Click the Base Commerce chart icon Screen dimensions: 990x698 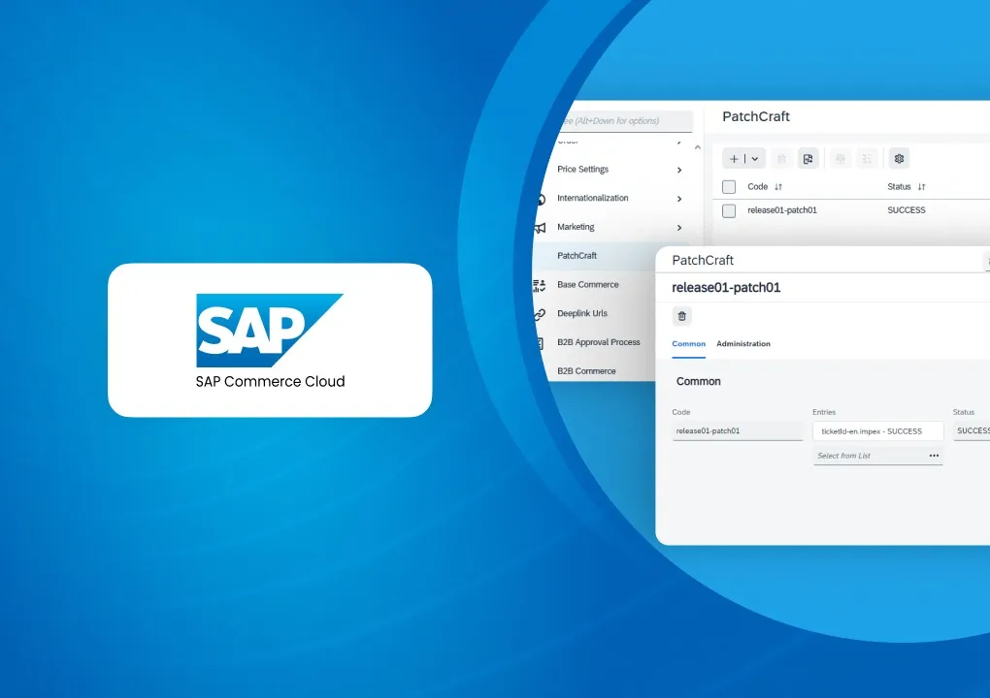click(539, 284)
